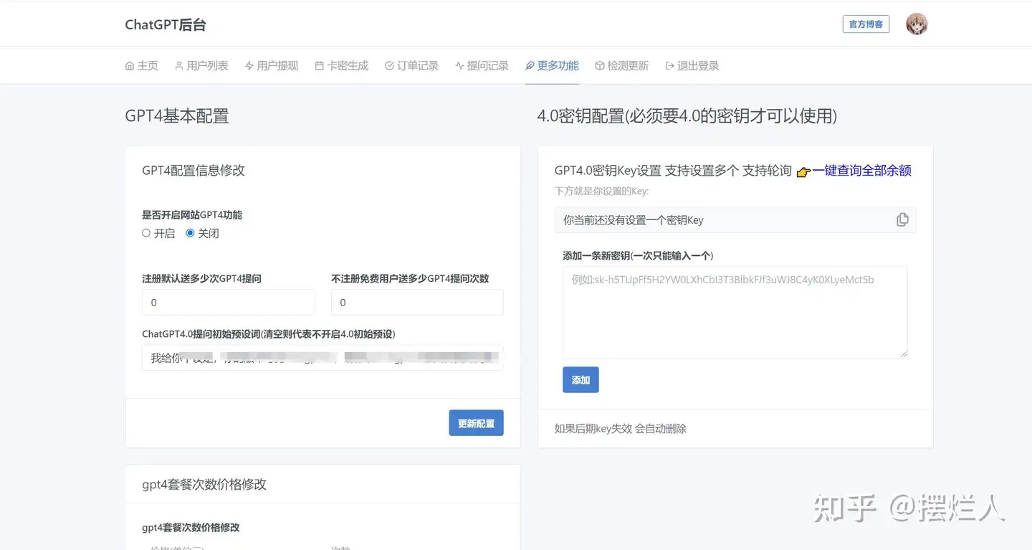The width and height of the screenshot is (1032, 550).
Task: Click the ChatGPT后台 site title
Action: pos(166,25)
